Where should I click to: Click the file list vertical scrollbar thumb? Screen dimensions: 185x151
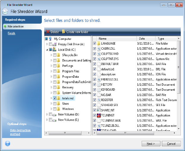(179, 67)
